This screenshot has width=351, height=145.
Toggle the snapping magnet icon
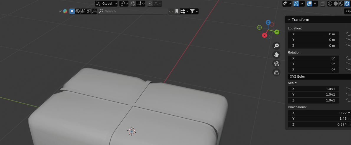[x=133, y=4]
